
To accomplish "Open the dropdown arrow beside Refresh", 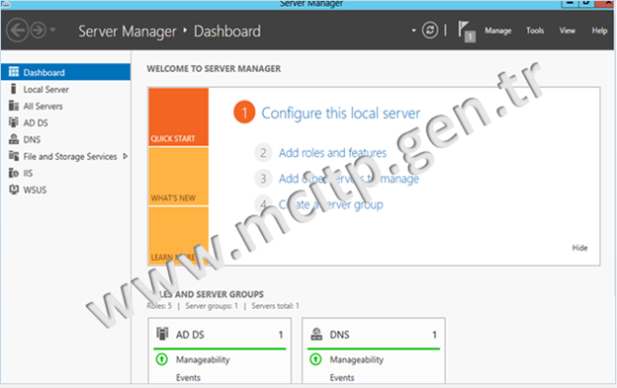I will pyautogui.click(x=413, y=31).
